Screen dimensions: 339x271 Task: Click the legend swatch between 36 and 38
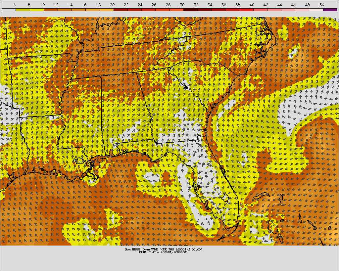click(232, 10)
